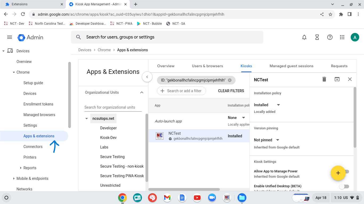
Task: Click Search for organizational units field
Action: (x=113, y=107)
